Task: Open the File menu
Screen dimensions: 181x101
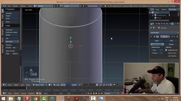Action: (9, 6)
